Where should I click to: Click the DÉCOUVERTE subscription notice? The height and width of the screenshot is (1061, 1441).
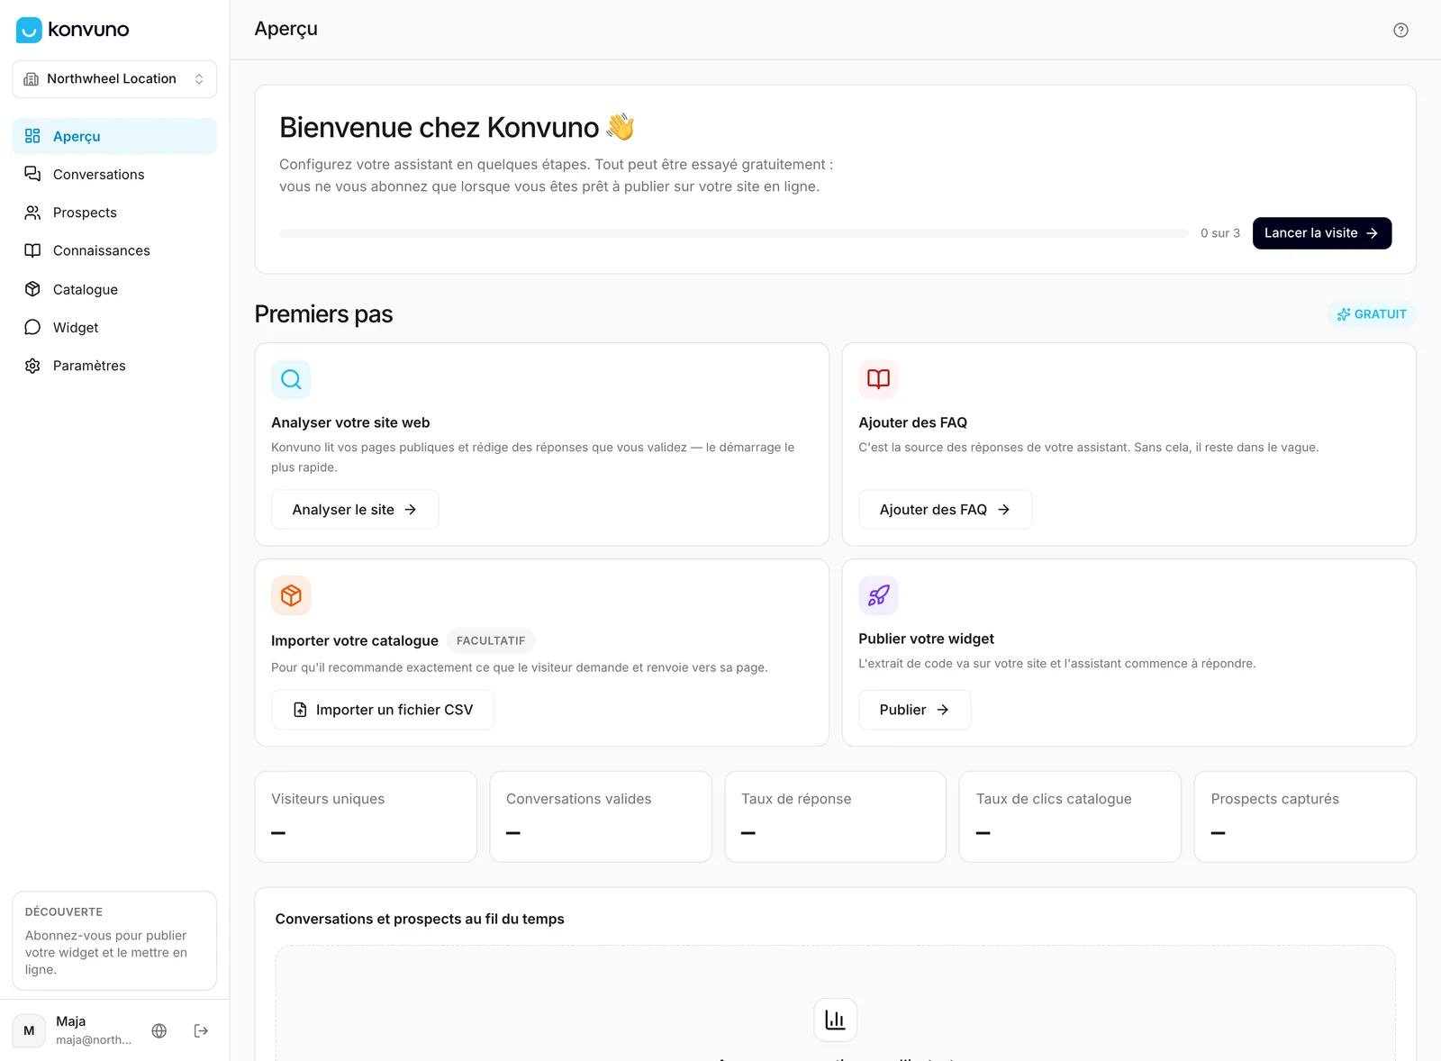click(114, 940)
